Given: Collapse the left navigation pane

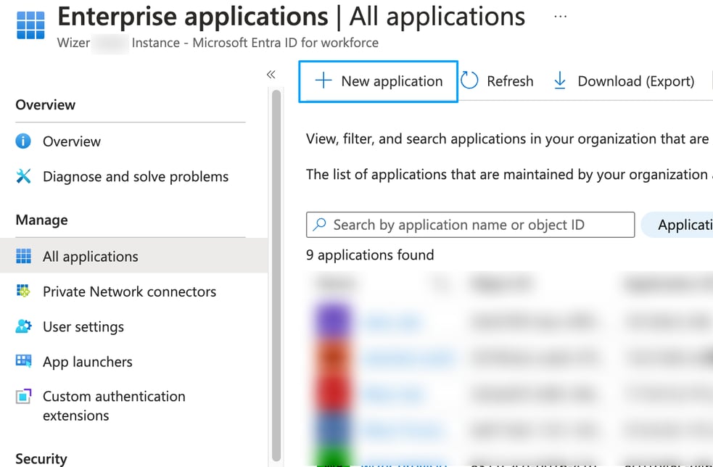Looking at the screenshot, I should pos(271,74).
